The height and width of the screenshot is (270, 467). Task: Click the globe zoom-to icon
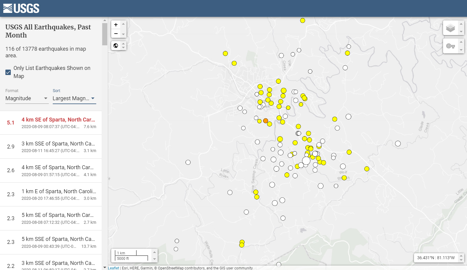coord(116,46)
